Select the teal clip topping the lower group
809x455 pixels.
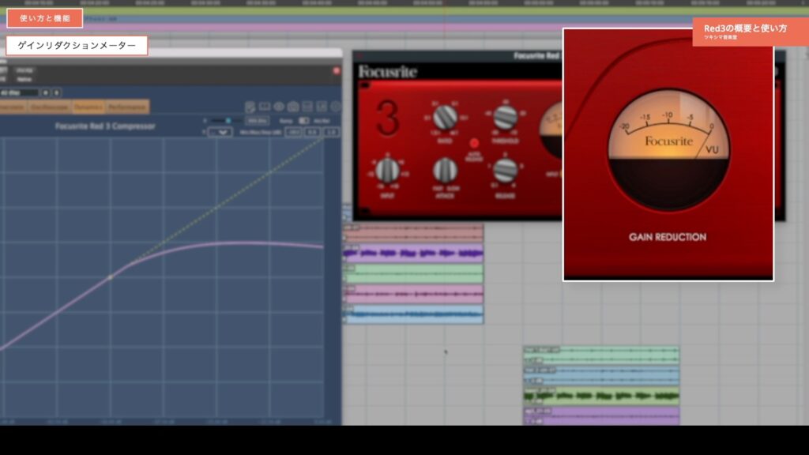click(601, 355)
